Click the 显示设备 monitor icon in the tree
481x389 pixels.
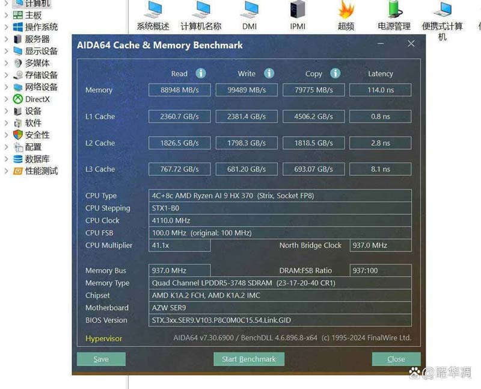[x=18, y=51]
